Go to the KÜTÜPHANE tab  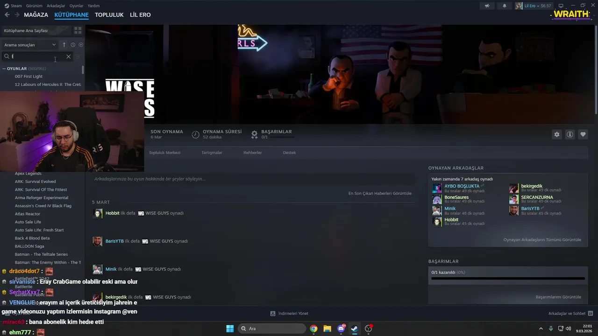point(71,15)
